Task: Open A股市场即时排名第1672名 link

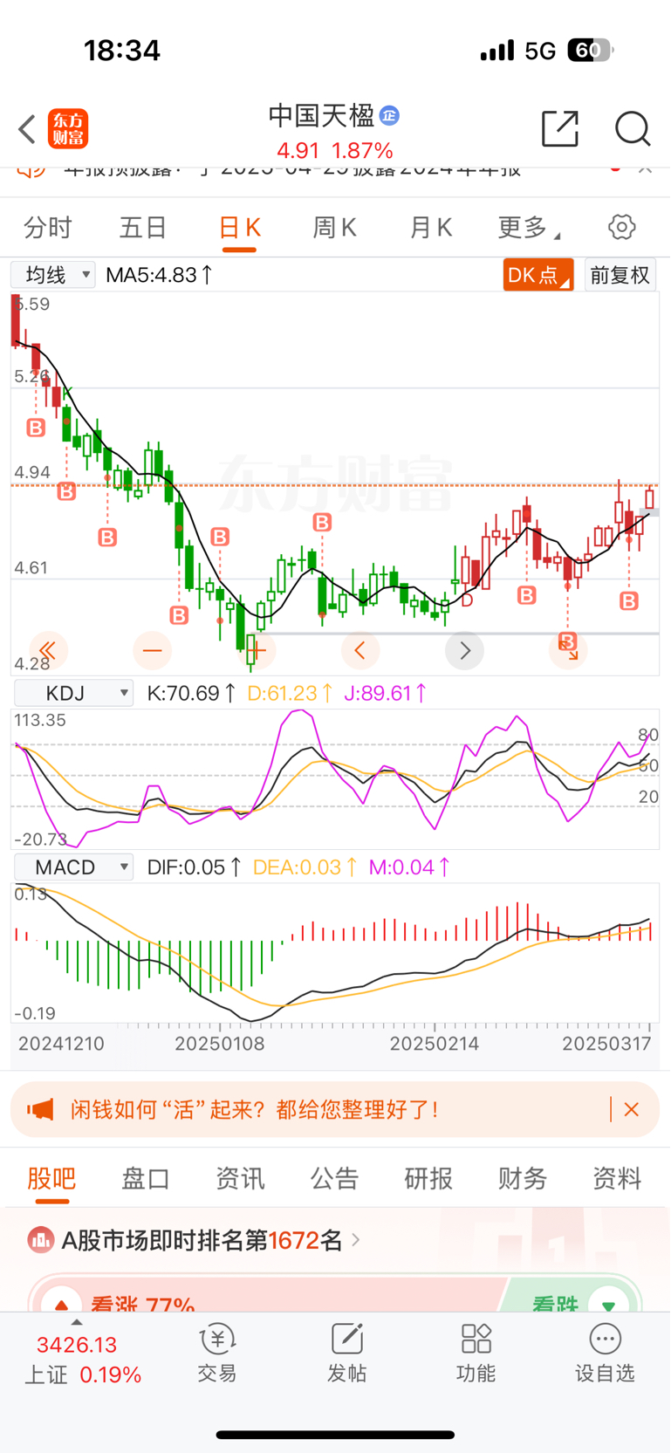Action: click(210, 1239)
